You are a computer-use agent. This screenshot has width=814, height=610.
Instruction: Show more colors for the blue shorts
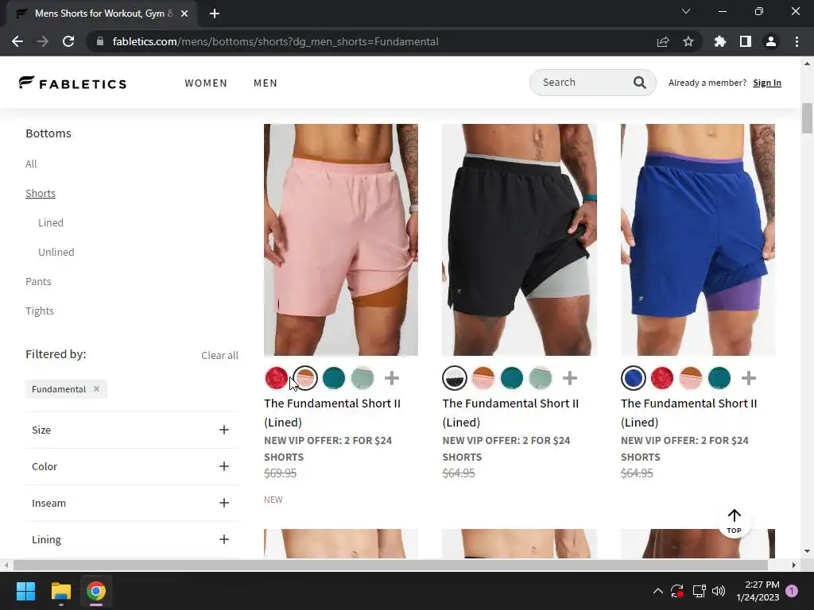click(748, 378)
